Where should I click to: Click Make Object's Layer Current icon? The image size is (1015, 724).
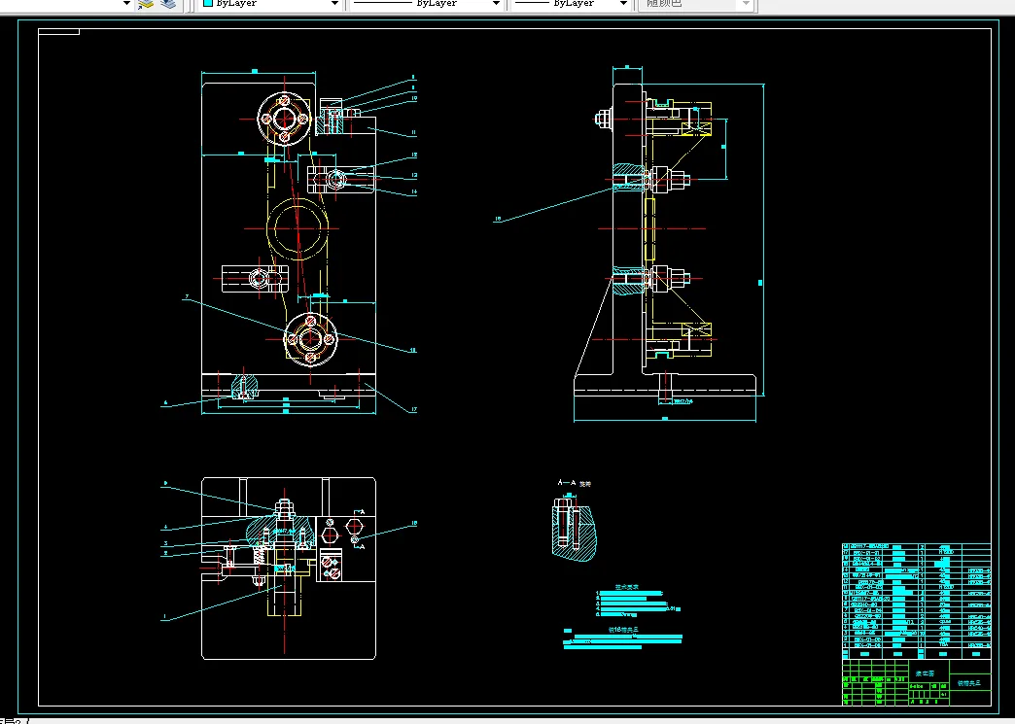(x=146, y=4)
